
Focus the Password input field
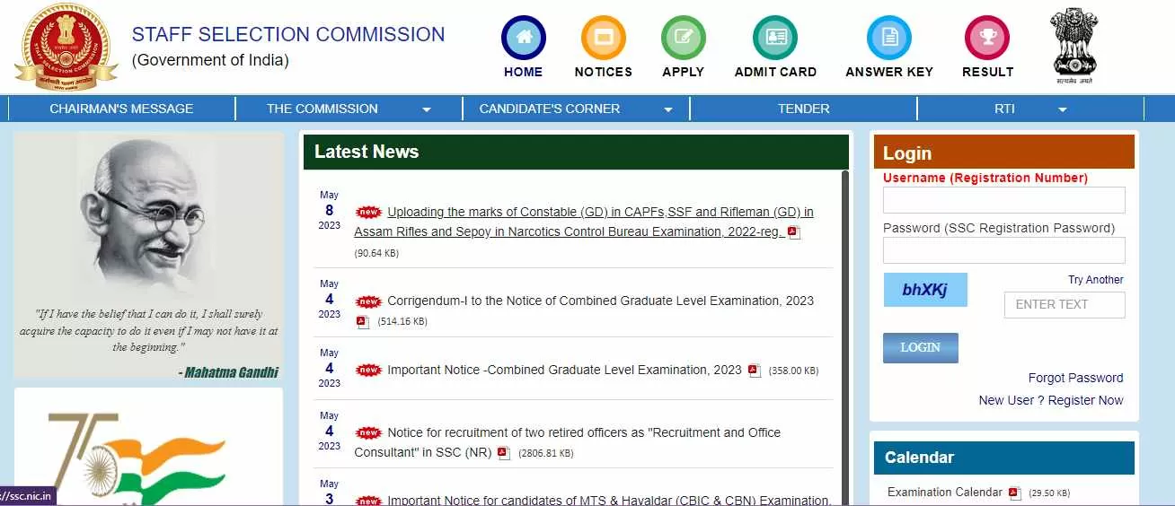(x=1004, y=250)
